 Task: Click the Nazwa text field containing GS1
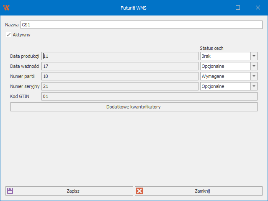click(x=142, y=25)
